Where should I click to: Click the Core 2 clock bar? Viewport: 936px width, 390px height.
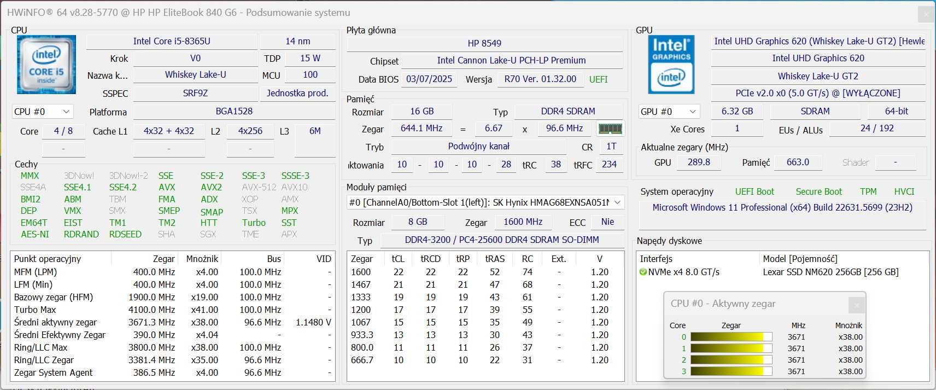(731, 360)
